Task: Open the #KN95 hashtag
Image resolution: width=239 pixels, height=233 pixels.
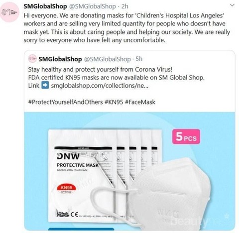Action: 114,102
